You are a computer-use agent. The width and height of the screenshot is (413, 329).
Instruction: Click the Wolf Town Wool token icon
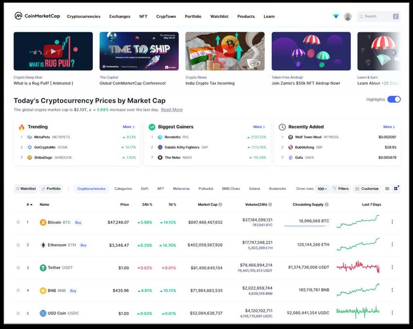pos(290,137)
